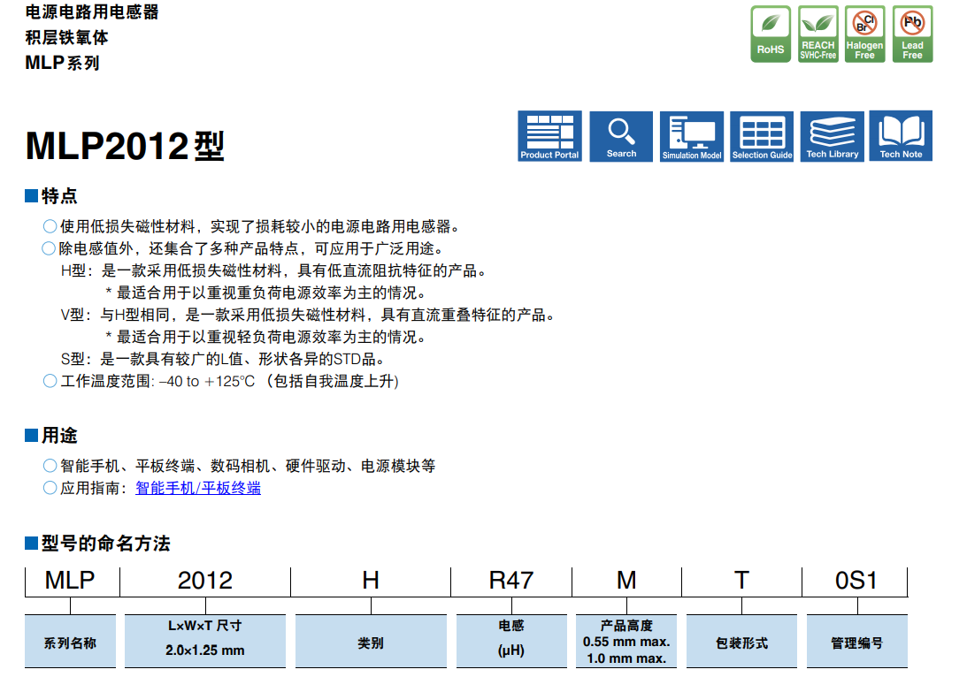Image resolution: width=967 pixels, height=677 pixels.
Task: Open the Selection Guide icon
Action: 762,136
